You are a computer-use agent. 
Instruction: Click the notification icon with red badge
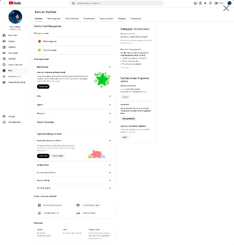[210, 3]
